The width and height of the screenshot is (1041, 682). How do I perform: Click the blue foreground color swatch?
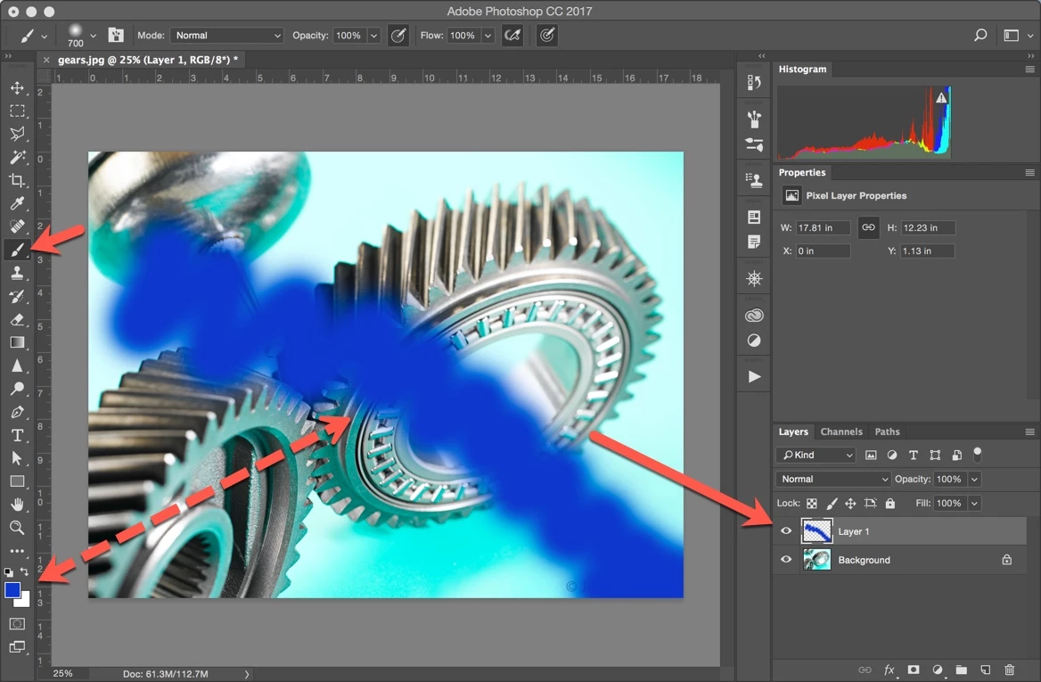point(12,589)
